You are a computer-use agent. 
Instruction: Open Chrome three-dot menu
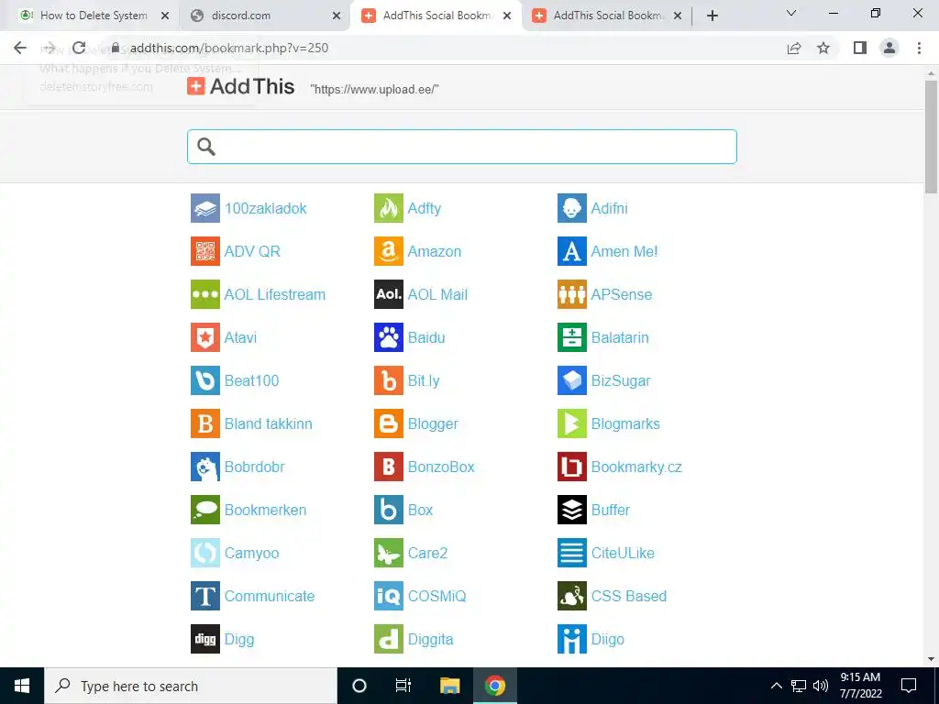click(919, 48)
